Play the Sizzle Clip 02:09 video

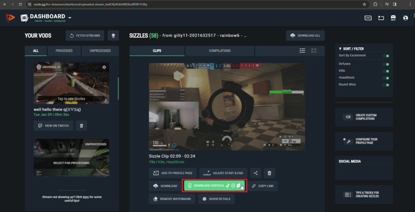tap(227, 107)
